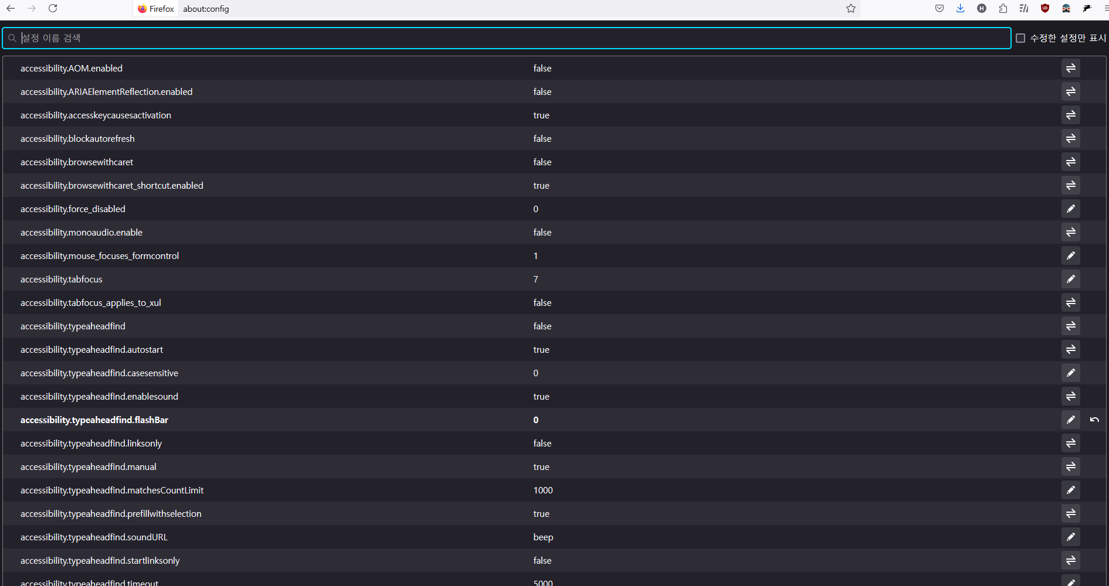Open the masked-face extension icon
This screenshot has height=586, width=1109.
tap(1066, 8)
